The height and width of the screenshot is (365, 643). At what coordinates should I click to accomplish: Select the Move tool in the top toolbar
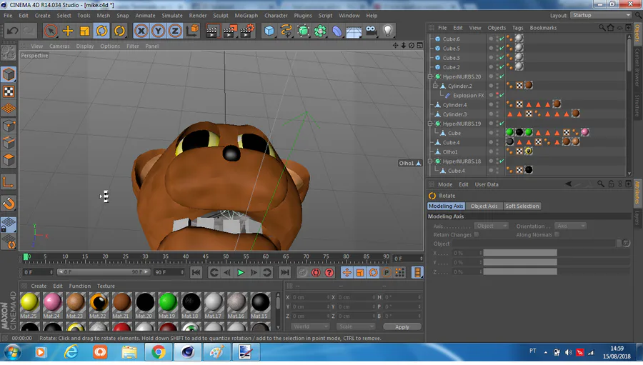pos(68,31)
